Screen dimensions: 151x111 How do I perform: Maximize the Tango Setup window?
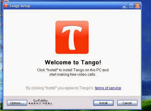[131, 6]
